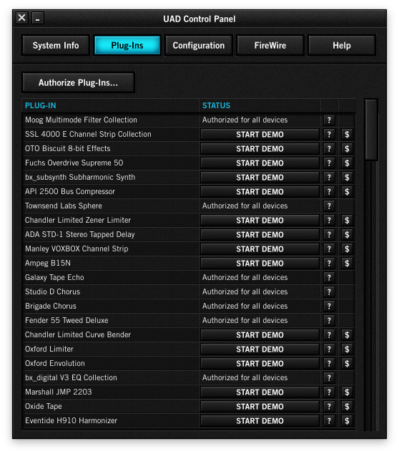Viewport: 399px width, 454px height.
Task: Purchase OTO Biscuit 8-bit Effects via dollar icon
Action: (347, 148)
